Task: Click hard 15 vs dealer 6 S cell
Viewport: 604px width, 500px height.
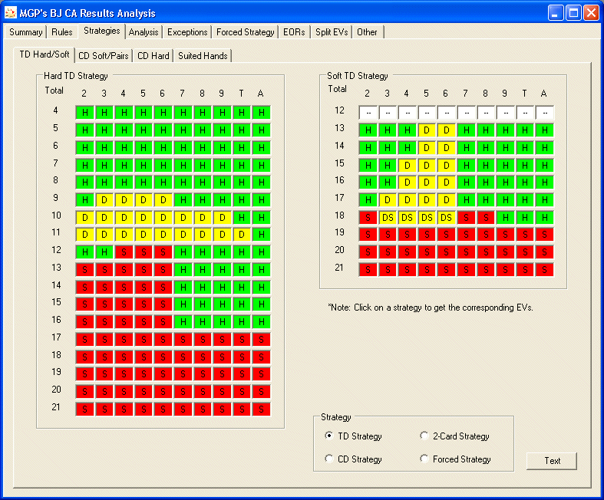Action: click(163, 304)
